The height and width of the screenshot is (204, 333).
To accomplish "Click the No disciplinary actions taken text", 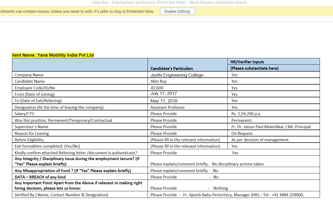I will pyautogui.click(x=238, y=164).
